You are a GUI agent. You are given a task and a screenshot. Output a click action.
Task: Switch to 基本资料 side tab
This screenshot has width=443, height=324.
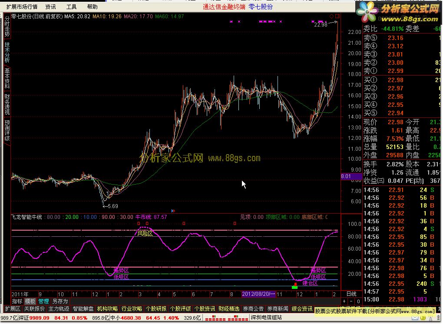[x=7, y=78]
